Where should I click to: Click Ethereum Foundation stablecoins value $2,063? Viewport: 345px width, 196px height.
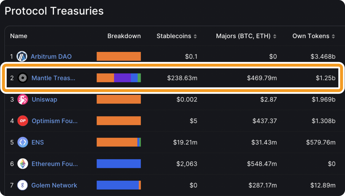coord(187,164)
